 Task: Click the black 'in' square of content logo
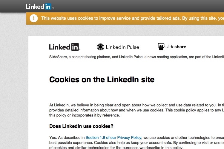tap(75, 47)
